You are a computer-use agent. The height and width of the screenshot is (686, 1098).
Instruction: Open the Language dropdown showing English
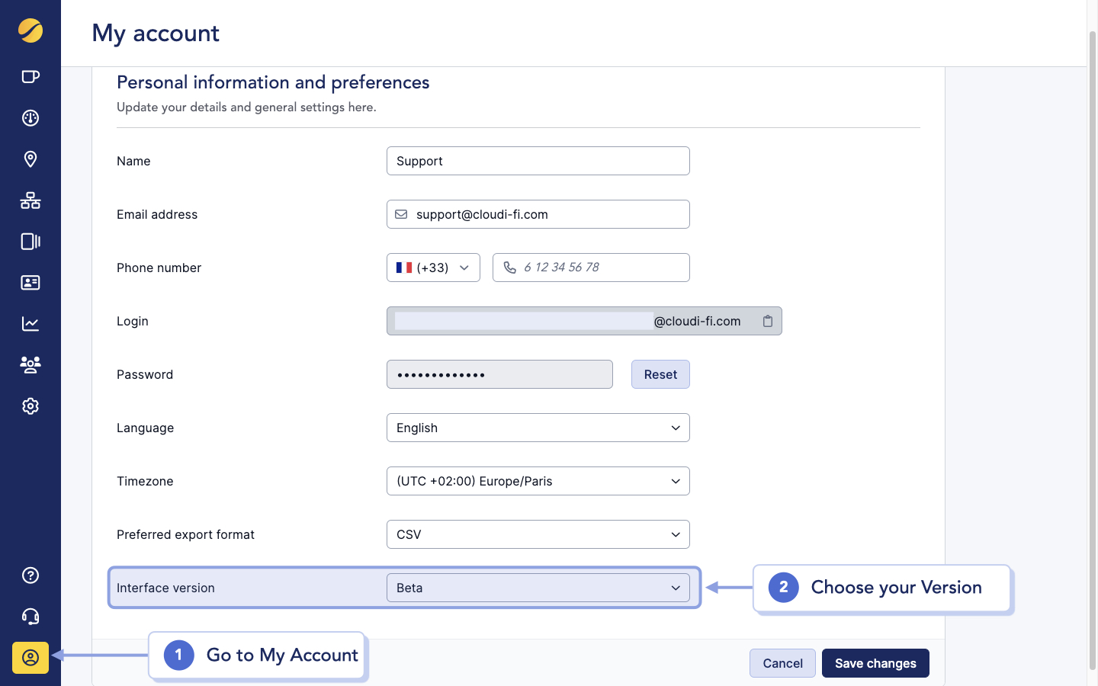pyautogui.click(x=538, y=428)
